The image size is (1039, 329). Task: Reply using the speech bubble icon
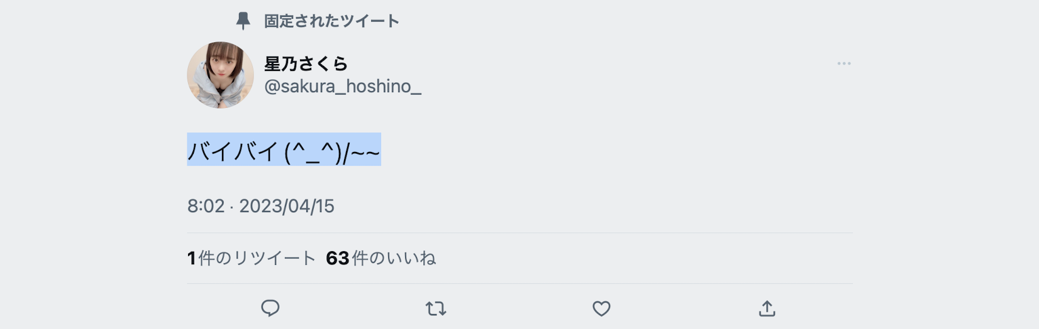270,308
